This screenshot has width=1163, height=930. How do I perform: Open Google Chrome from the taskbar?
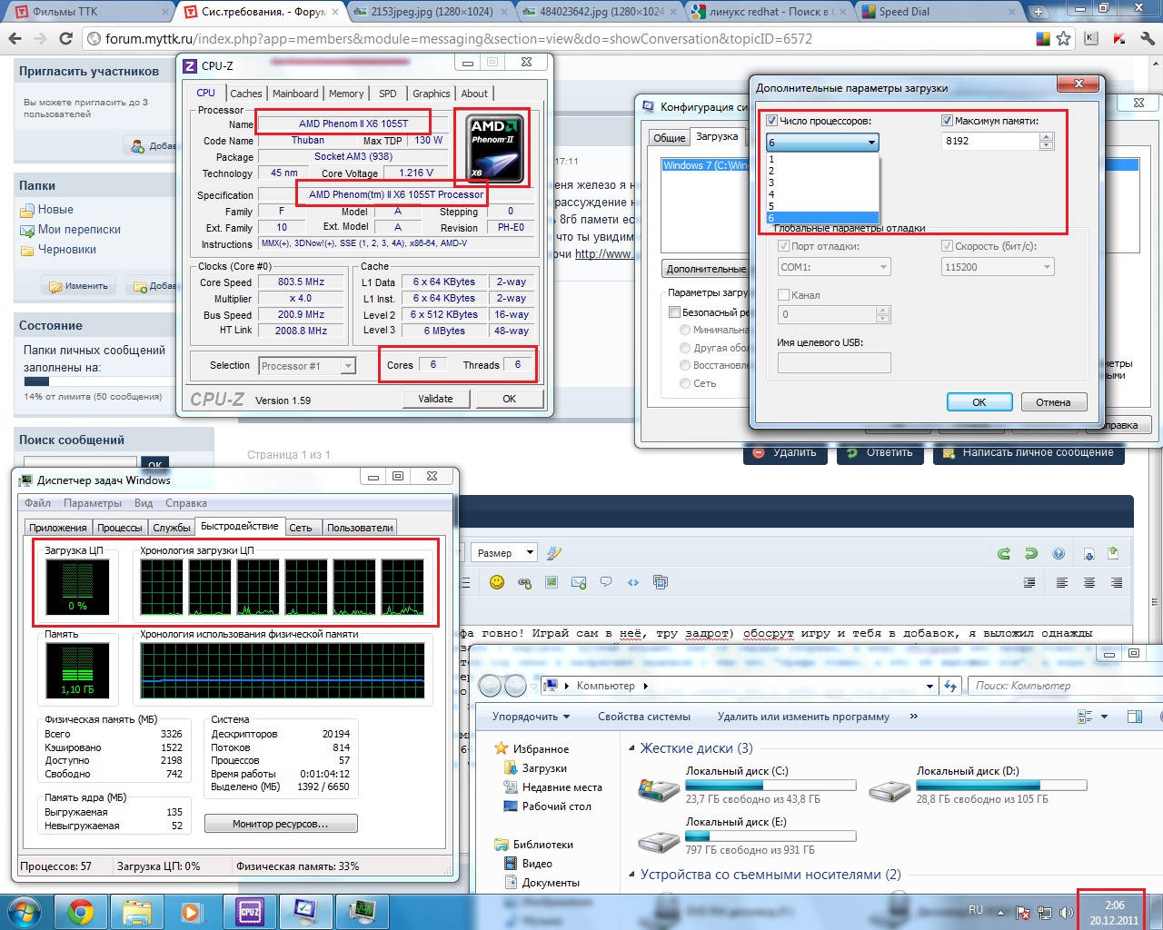(81, 912)
